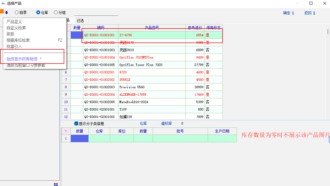Click the 返回 button
Image resolution: width=330 pixels, height=186 pixels.
[309, 13]
